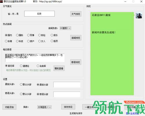
Task: Select the 体育 news category
Action: 8,41
